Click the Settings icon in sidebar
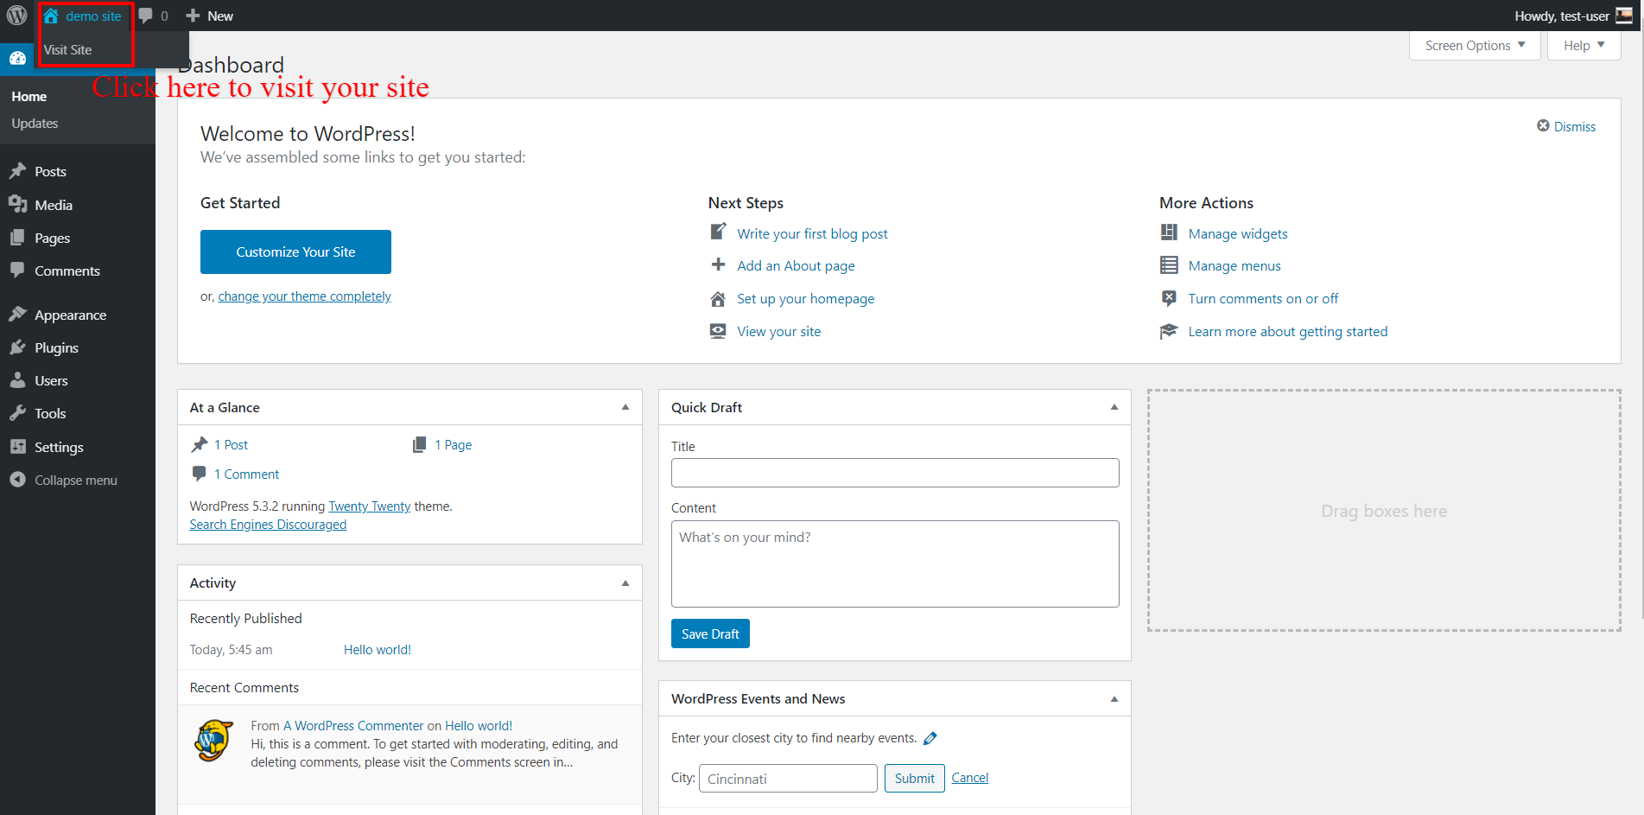 [17, 447]
